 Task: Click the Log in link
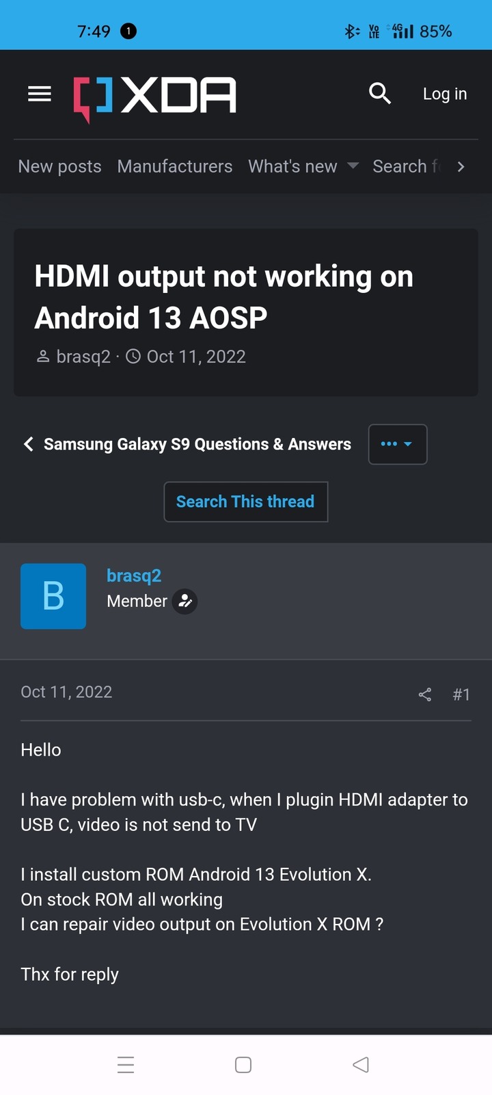coord(445,94)
